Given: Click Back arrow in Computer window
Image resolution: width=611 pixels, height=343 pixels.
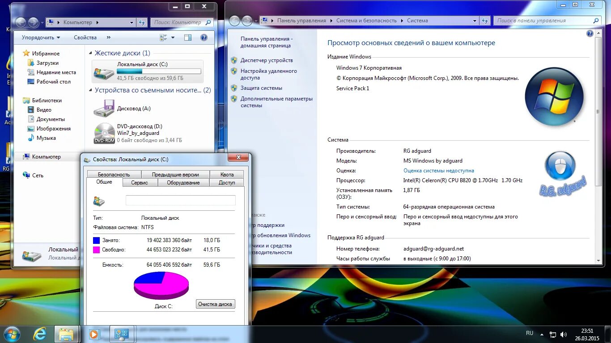Looking at the screenshot, I should (x=21, y=22).
